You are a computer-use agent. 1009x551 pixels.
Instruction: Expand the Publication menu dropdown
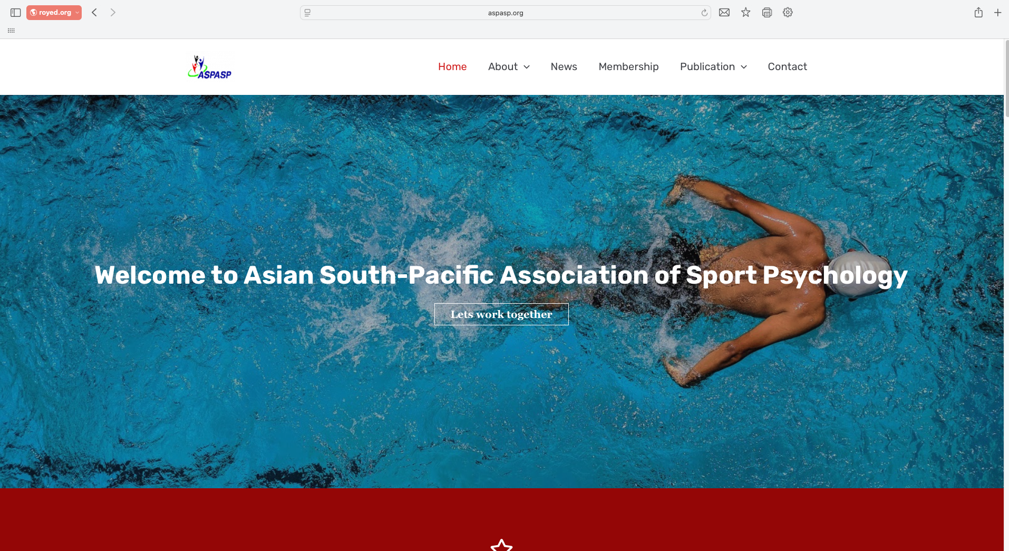pyautogui.click(x=713, y=66)
